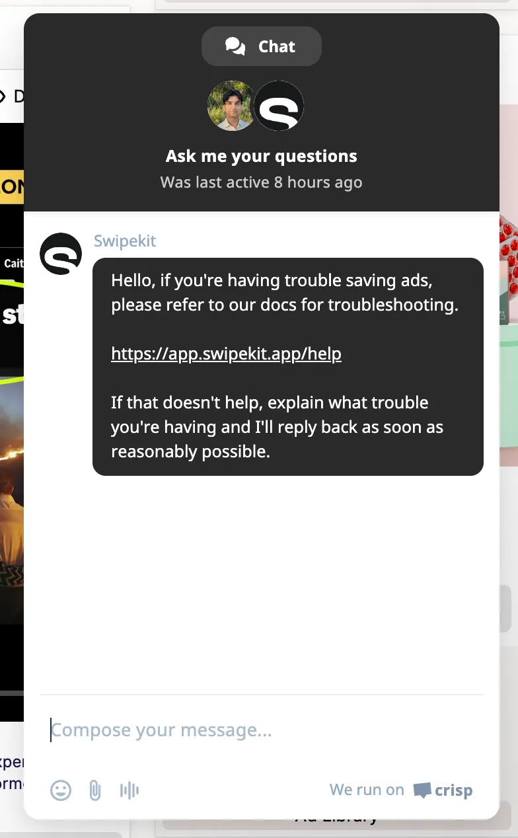Open the app.swipekit.app/help troubleshooting link

[x=226, y=354]
